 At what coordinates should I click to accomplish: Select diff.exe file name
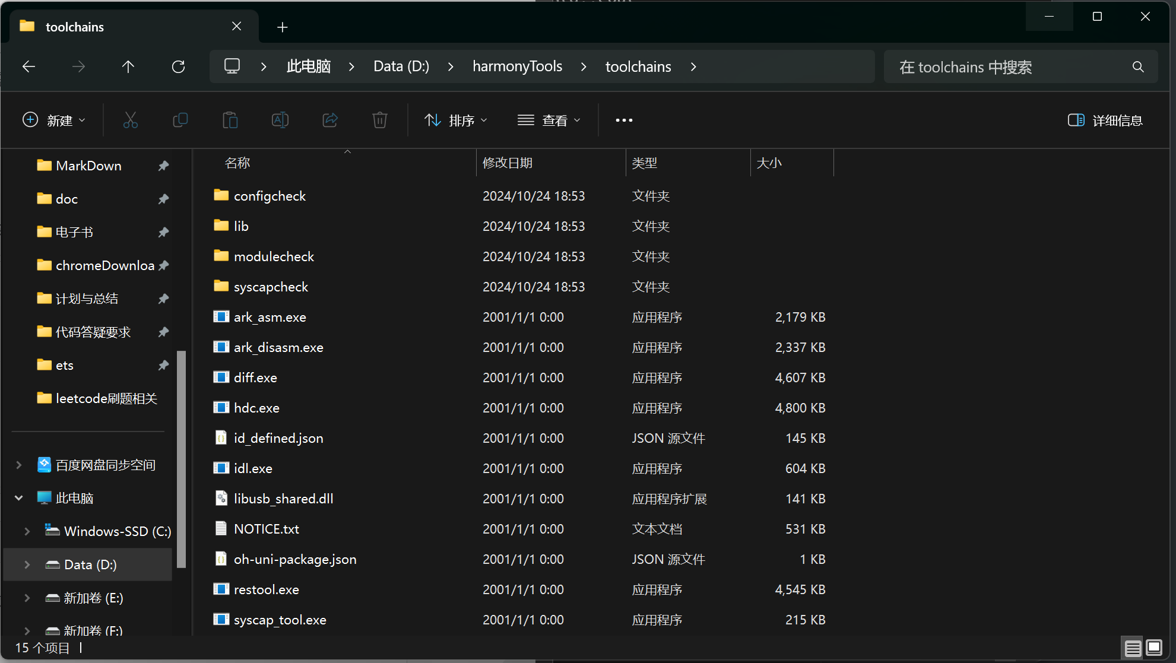pyautogui.click(x=255, y=378)
